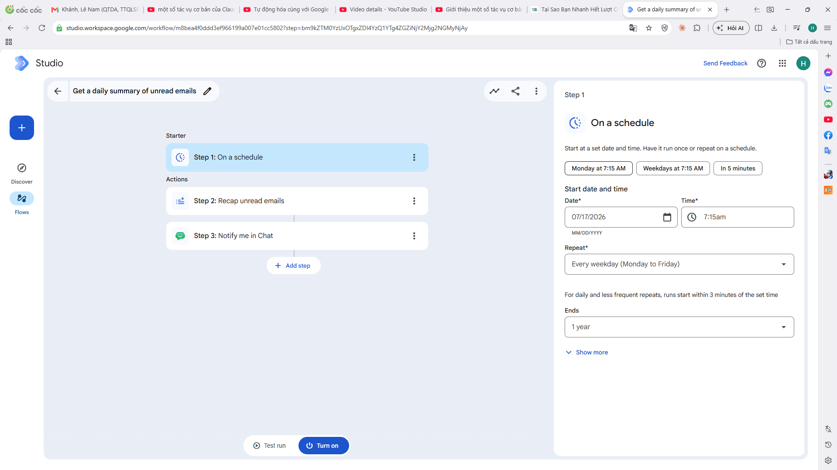This screenshot has width=837, height=470.
Task: Reload the current page
Action: click(42, 28)
